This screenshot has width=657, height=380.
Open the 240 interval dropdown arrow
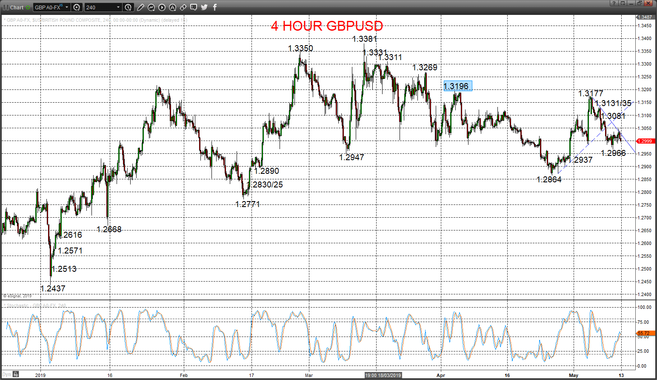(x=118, y=7)
